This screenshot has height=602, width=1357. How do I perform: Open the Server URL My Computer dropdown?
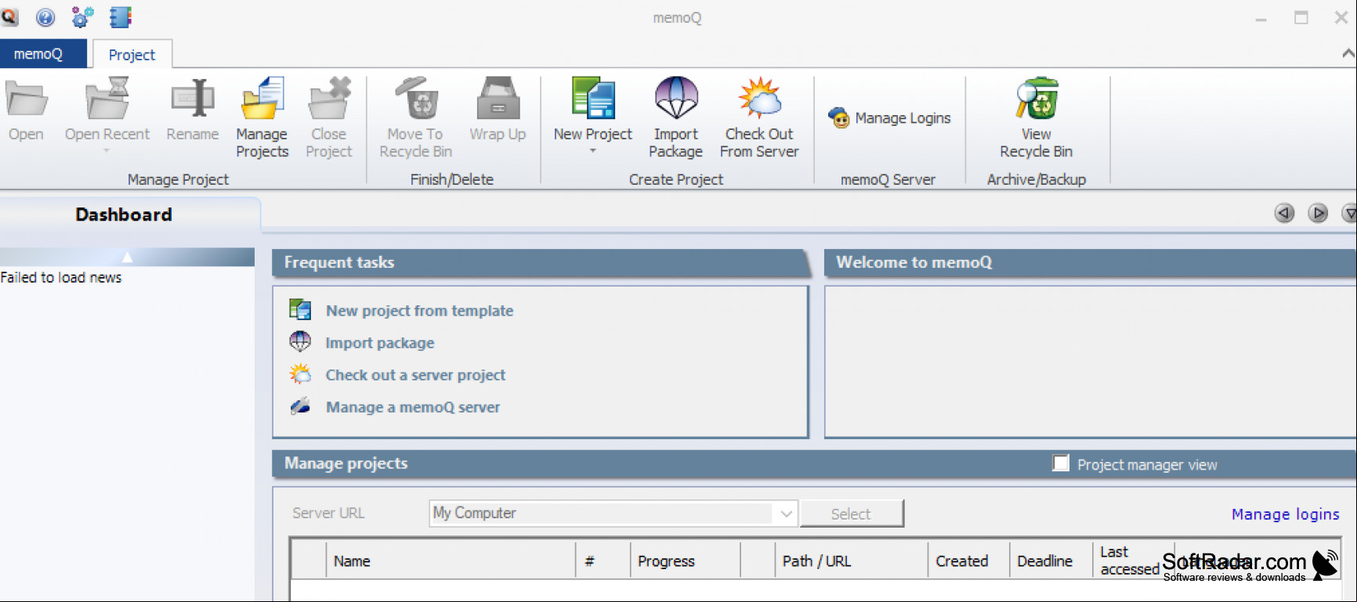[x=786, y=514]
